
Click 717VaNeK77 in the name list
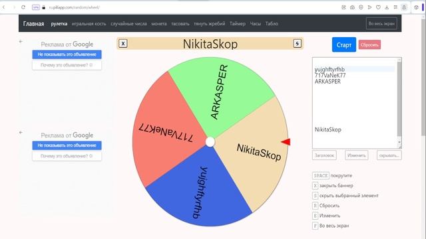click(x=330, y=75)
